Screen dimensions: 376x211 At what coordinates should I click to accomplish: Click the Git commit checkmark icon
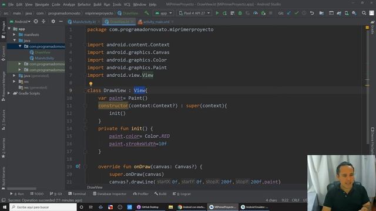point(297,13)
